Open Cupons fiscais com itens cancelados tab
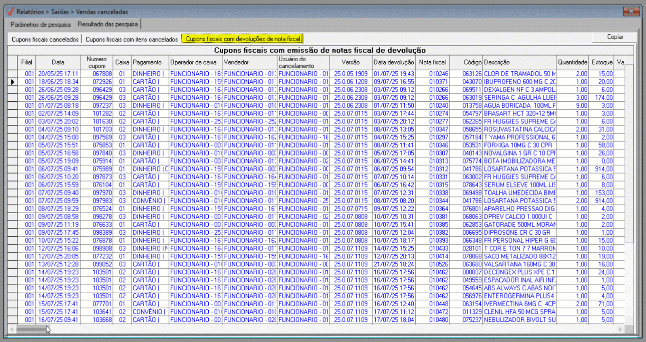The image size is (646, 342). (132, 39)
